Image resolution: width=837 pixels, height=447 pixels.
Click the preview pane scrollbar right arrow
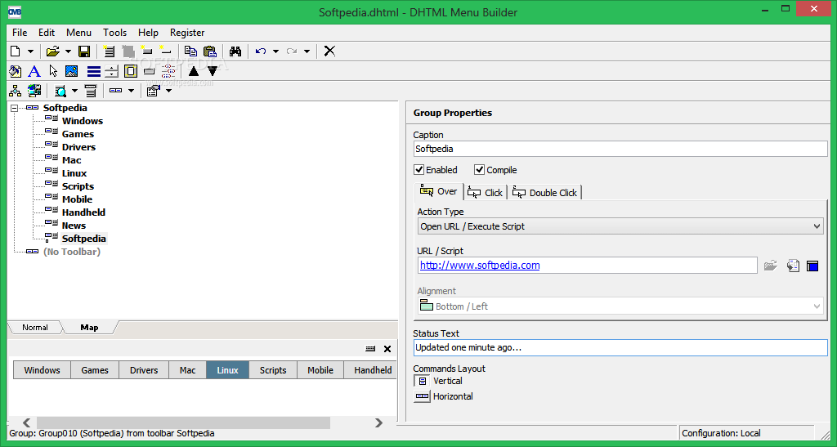pyautogui.click(x=378, y=423)
